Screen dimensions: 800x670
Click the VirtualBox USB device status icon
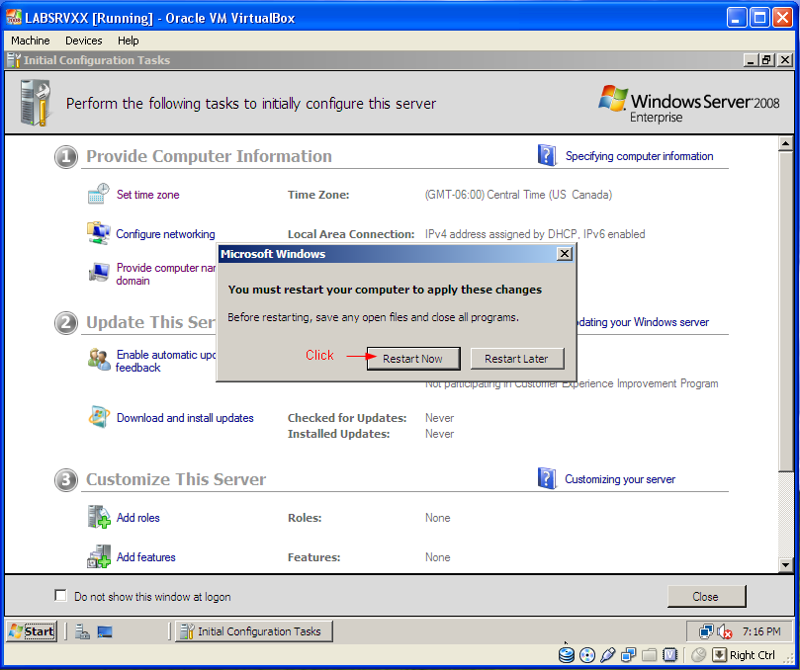[607, 655]
